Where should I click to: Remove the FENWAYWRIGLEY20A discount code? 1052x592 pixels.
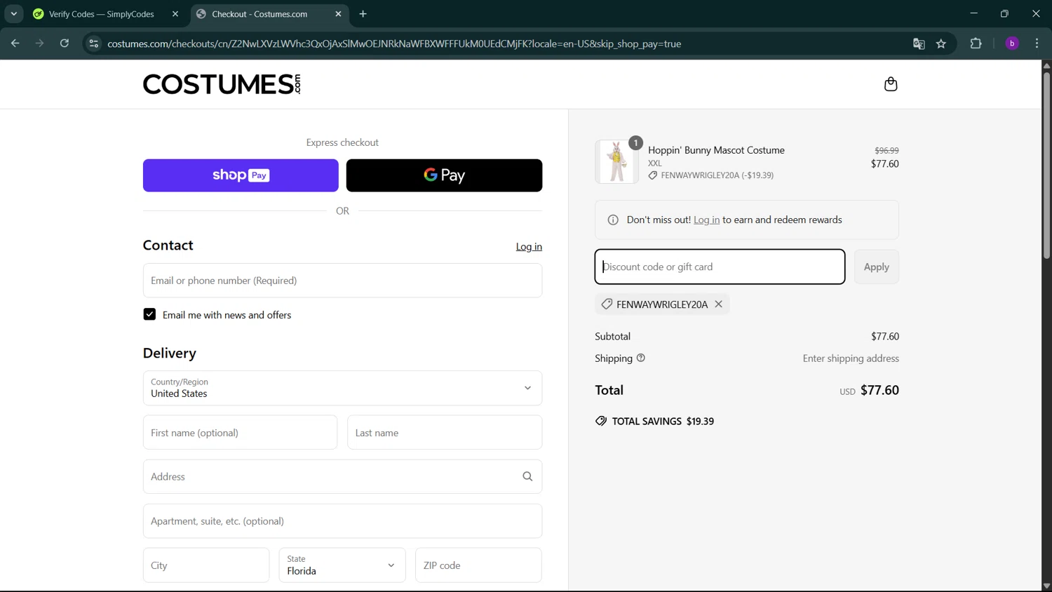[x=718, y=304]
